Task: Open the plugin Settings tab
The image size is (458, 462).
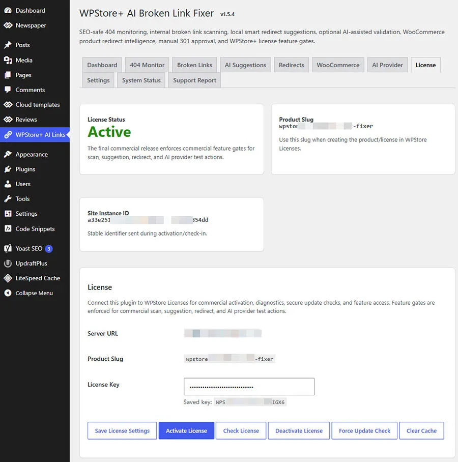Action: click(x=98, y=80)
